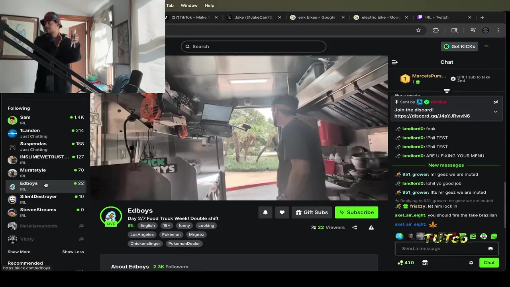This screenshot has width=510, height=287.
Task: Bookmark this page with the star icon
Action: coord(418,30)
